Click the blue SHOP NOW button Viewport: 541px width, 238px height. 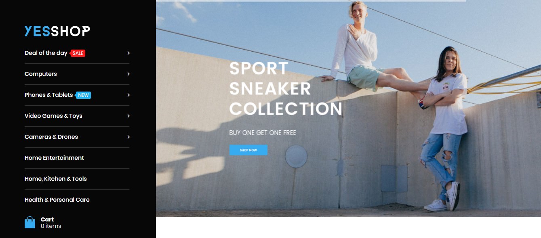[248, 150]
